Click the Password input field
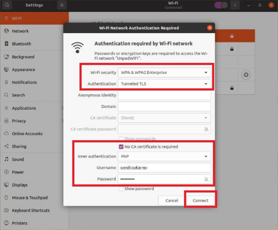The image size is (278, 230). tap(164, 179)
